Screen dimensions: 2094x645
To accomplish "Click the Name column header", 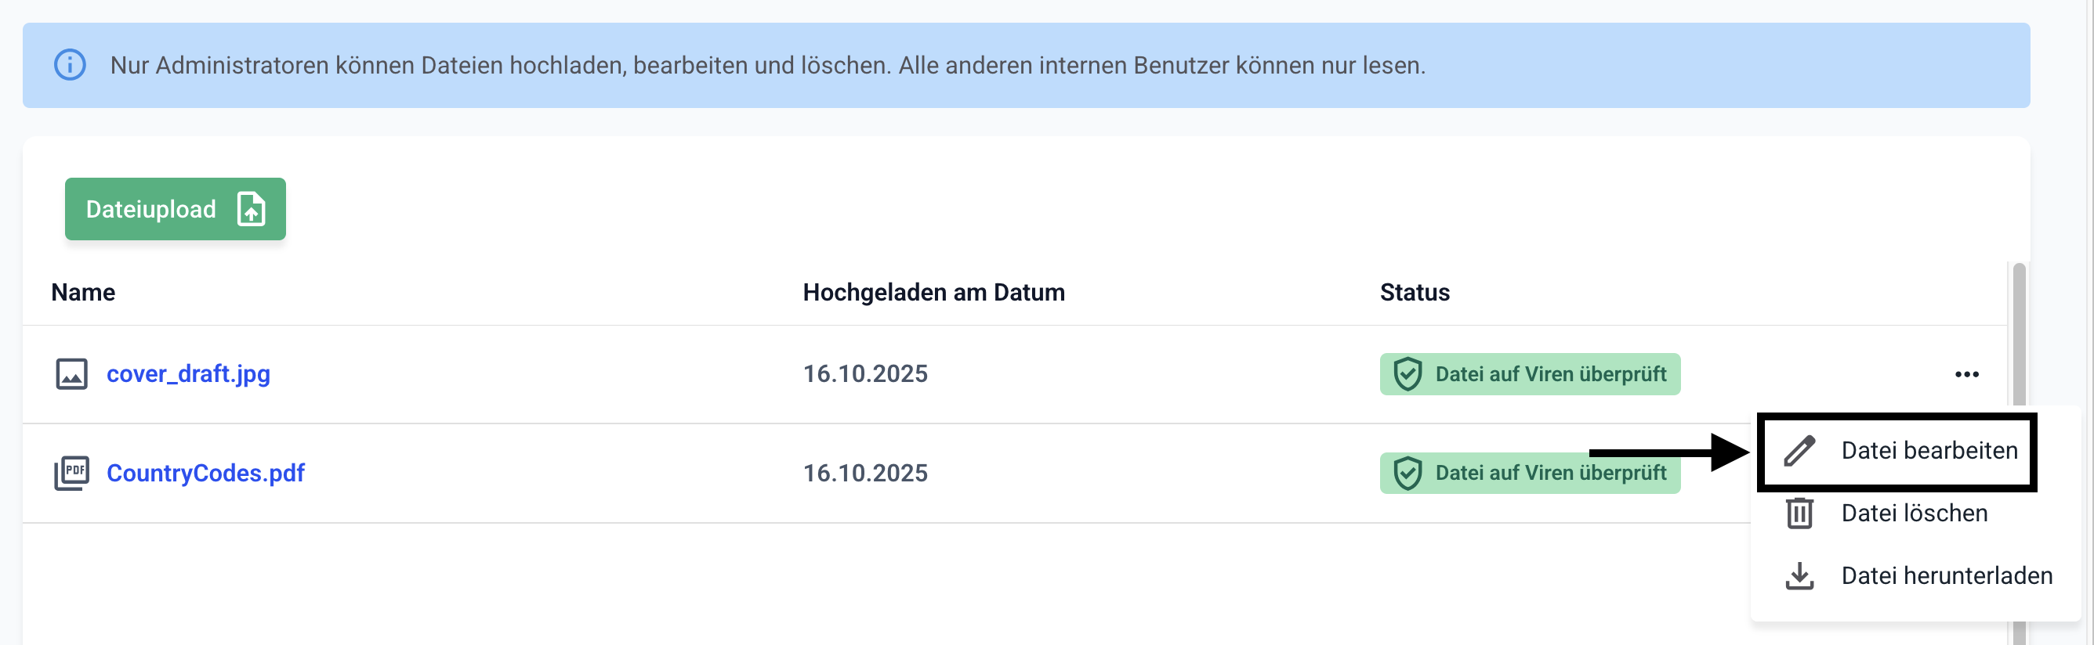I will 83,293.
